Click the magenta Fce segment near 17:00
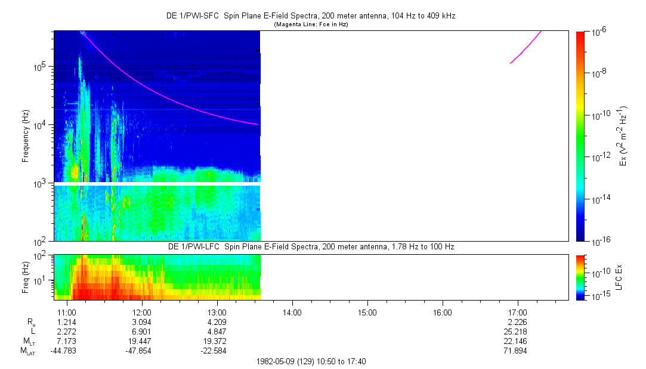Screen dimensions: 646x369 pyautogui.click(x=525, y=49)
